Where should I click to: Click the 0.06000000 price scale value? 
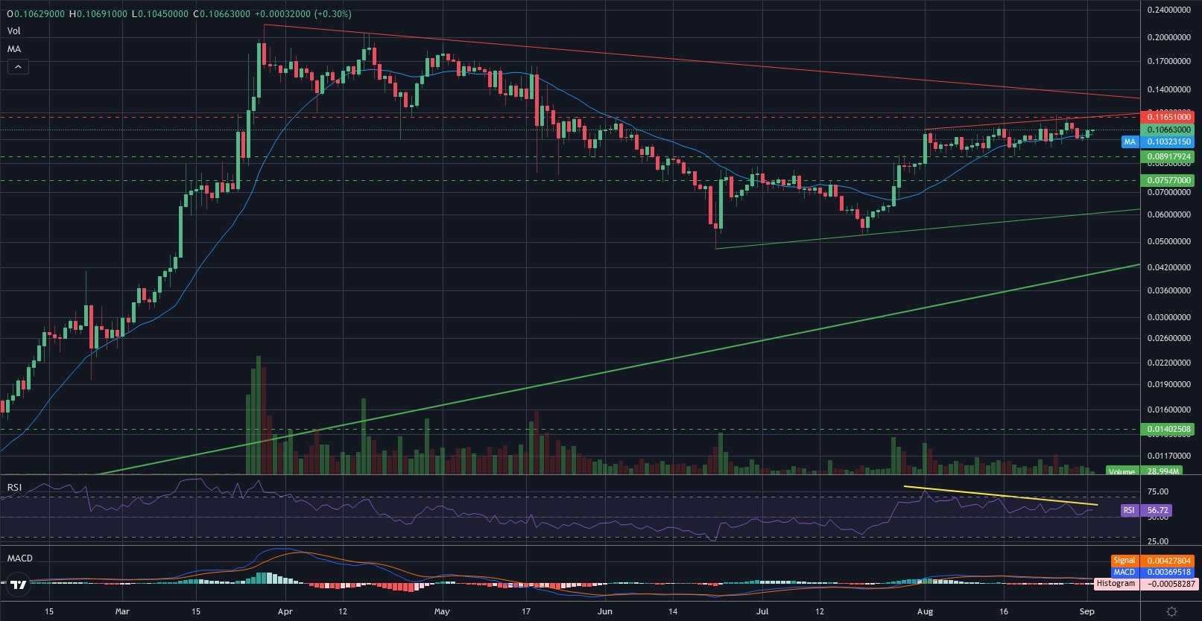click(1168, 214)
